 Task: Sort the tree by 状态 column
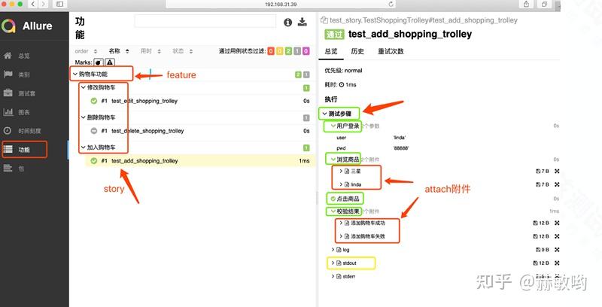pyautogui.click(x=183, y=51)
